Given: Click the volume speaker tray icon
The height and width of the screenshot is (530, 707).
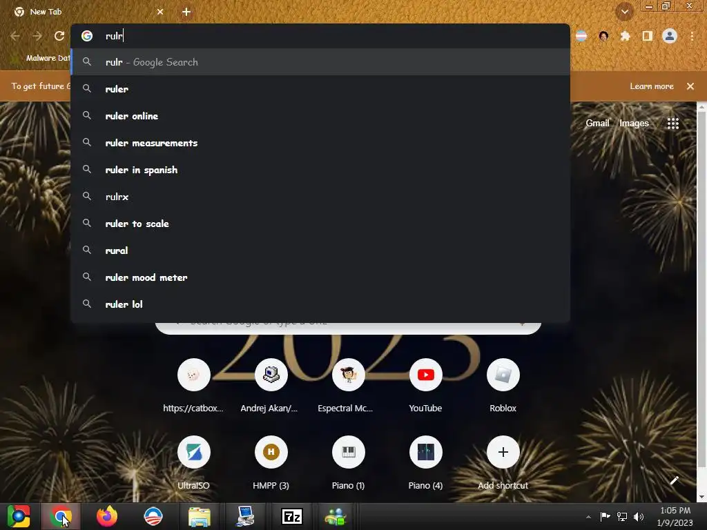Looking at the screenshot, I should coord(639,516).
